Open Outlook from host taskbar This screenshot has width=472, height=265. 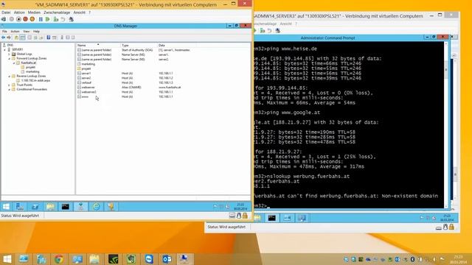pos(167,259)
